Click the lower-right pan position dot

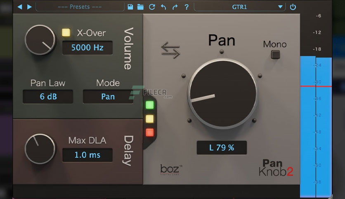click(254, 120)
